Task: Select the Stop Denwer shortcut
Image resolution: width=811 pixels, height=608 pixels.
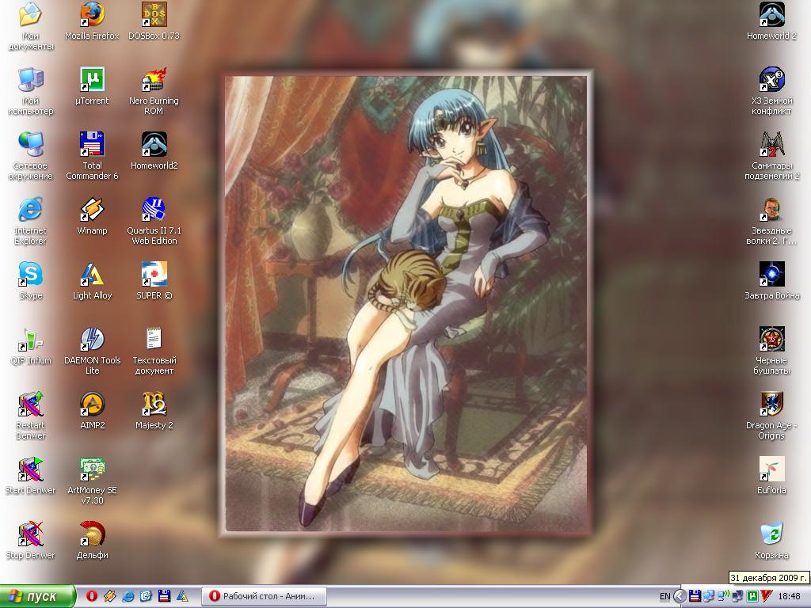Action: point(31,541)
